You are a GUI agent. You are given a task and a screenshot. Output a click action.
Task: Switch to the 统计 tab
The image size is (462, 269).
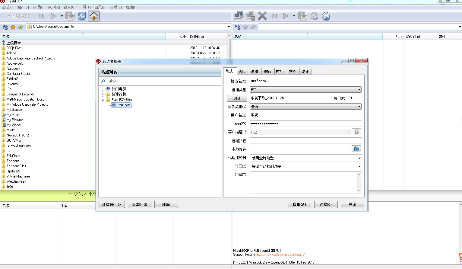click(305, 72)
